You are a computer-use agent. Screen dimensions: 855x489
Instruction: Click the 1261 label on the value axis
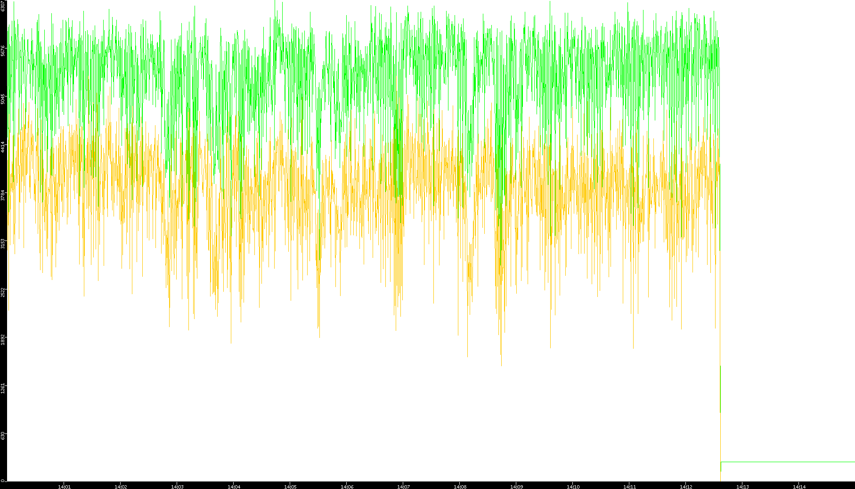[3, 388]
